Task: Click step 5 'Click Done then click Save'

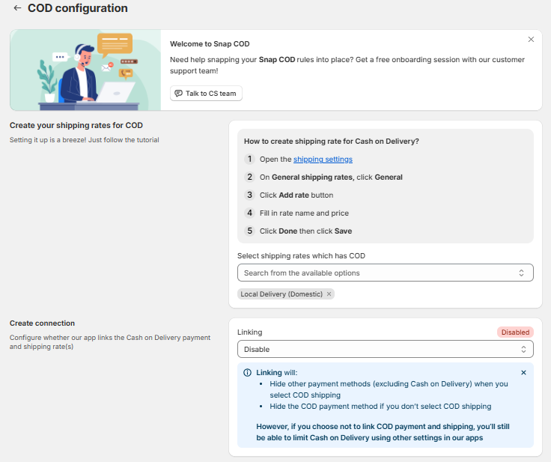Action: click(x=305, y=231)
